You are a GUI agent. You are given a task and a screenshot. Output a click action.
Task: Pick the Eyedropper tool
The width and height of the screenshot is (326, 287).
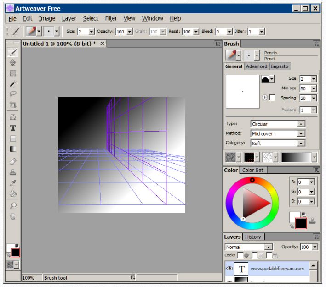point(13,182)
